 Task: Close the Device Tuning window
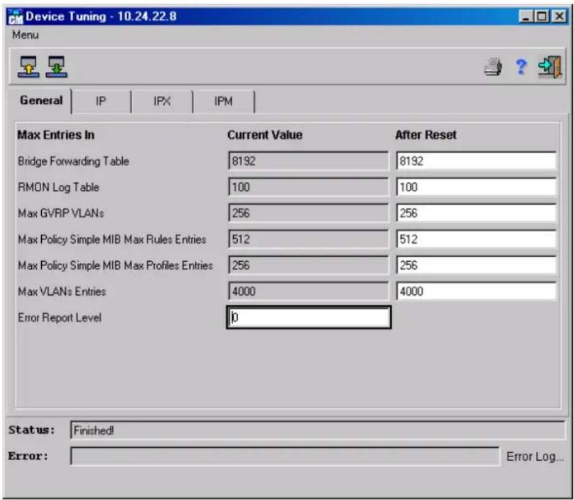click(559, 17)
